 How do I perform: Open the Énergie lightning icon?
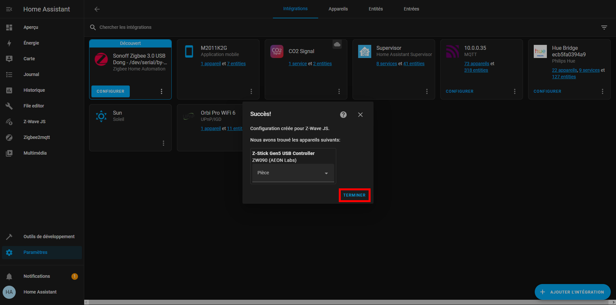pos(9,43)
